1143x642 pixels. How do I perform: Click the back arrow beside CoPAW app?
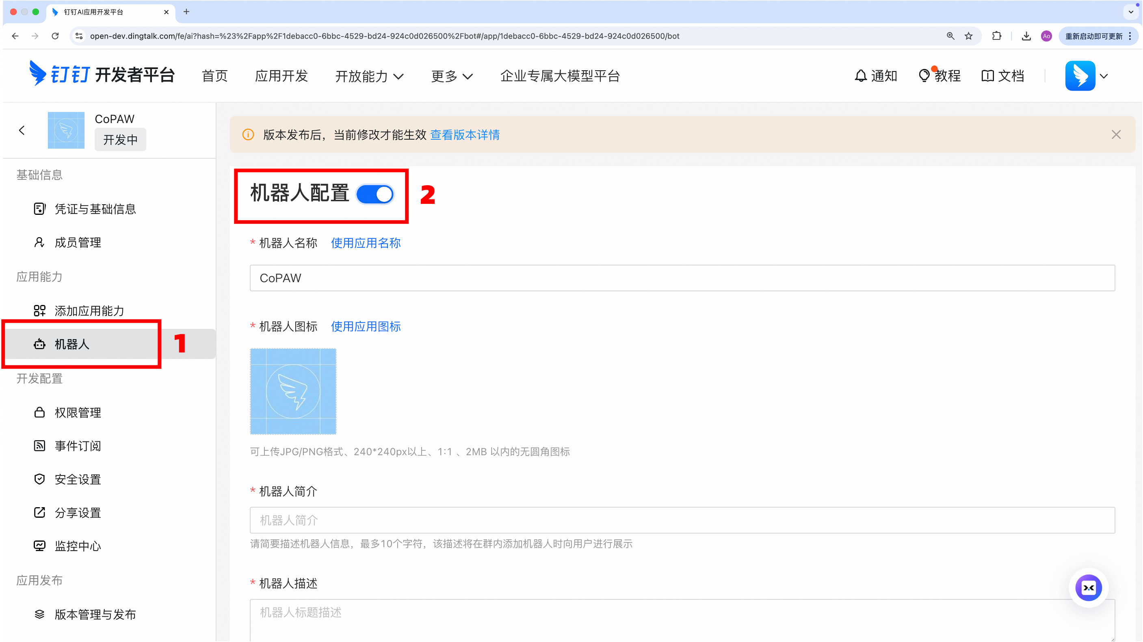[x=22, y=130]
